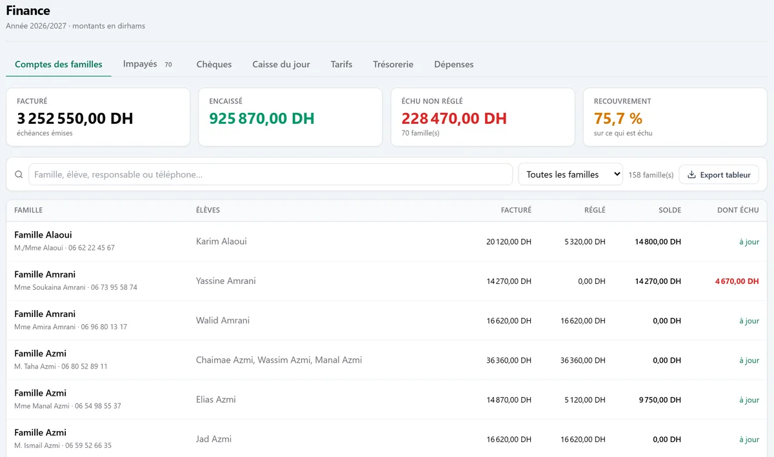Image resolution: width=774 pixels, height=457 pixels.
Task: Click the "75,7 %" recovery rate
Action: 618,119
